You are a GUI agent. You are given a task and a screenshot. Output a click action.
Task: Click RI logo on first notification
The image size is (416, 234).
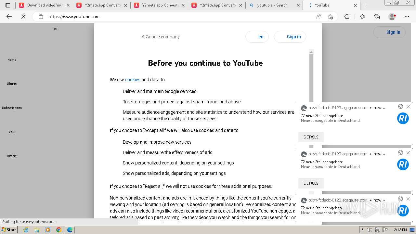pos(403,118)
